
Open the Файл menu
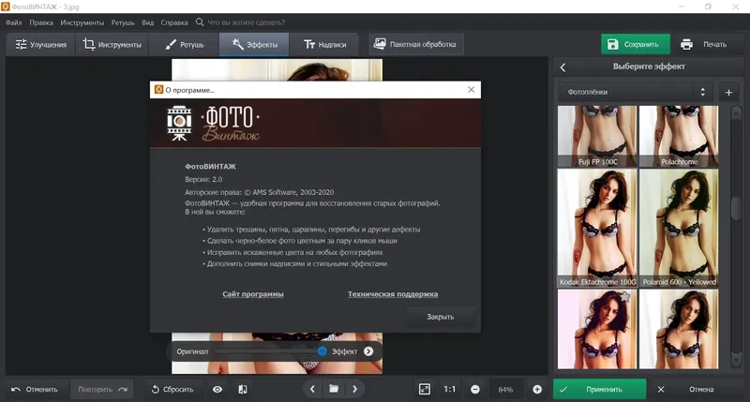(x=14, y=22)
